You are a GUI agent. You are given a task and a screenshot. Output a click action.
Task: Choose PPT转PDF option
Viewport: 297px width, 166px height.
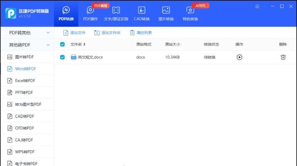pyautogui.click(x=27, y=93)
